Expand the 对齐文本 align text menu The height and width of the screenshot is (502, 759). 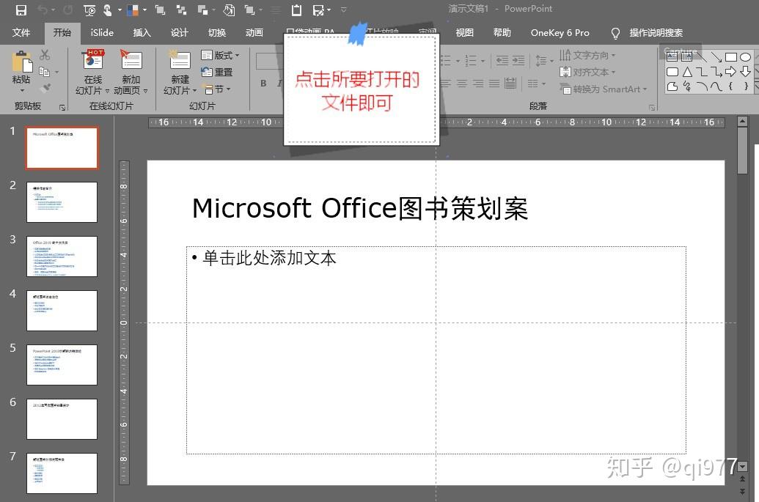[587, 72]
